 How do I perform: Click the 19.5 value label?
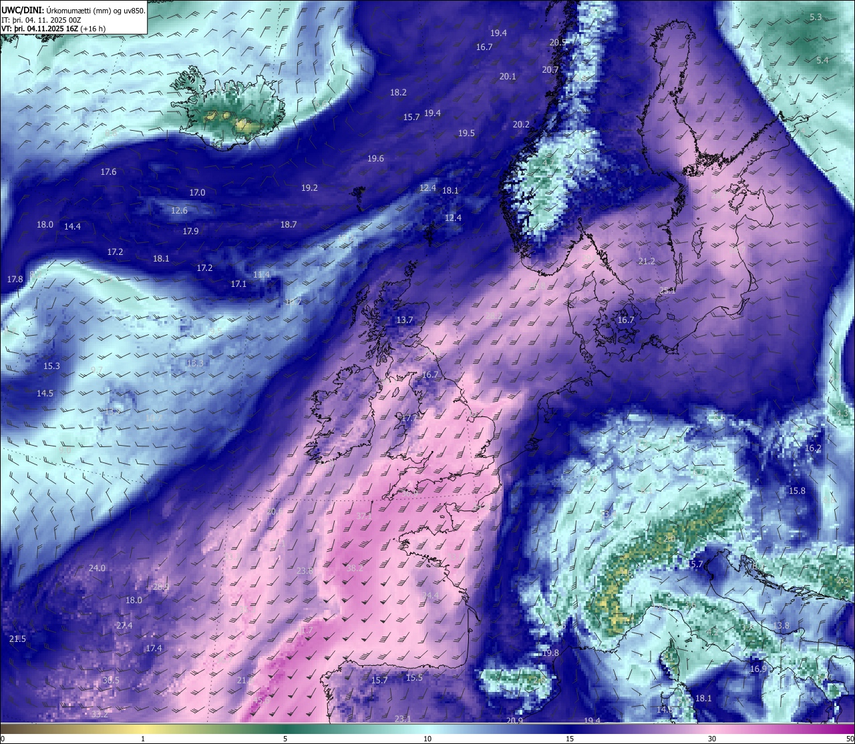466,133
